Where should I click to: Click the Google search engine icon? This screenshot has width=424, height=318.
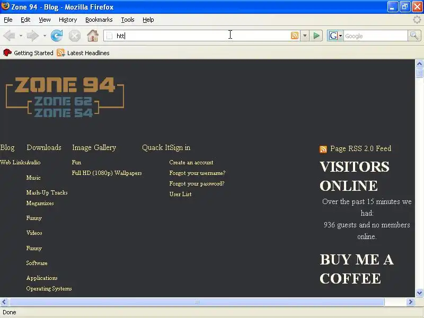(333, 36)
